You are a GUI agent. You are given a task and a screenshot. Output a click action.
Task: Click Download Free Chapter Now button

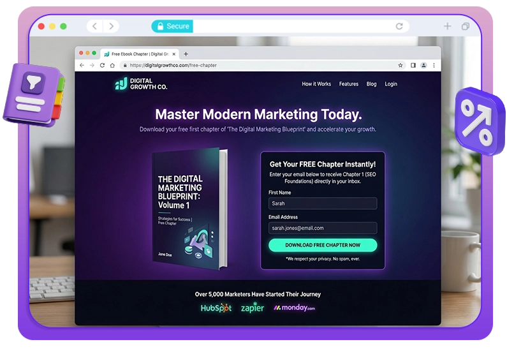click(323, 245)
